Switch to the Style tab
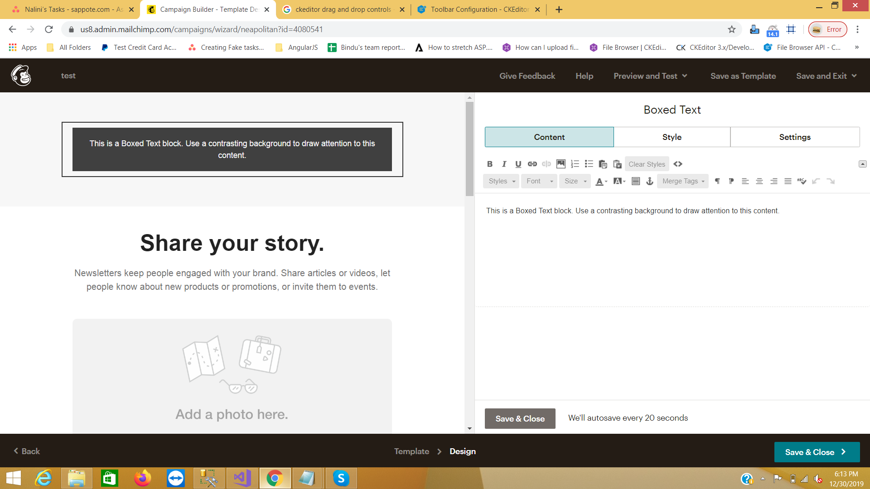The image size is (870, 489). pos(672,137)
